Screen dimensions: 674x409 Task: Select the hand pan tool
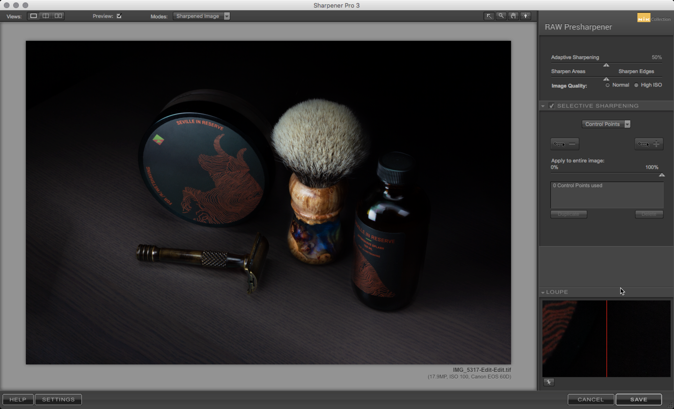pos(513,16)
